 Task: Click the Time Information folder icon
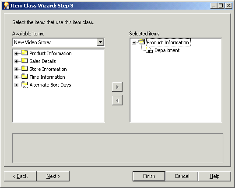[x=25, y=77]
